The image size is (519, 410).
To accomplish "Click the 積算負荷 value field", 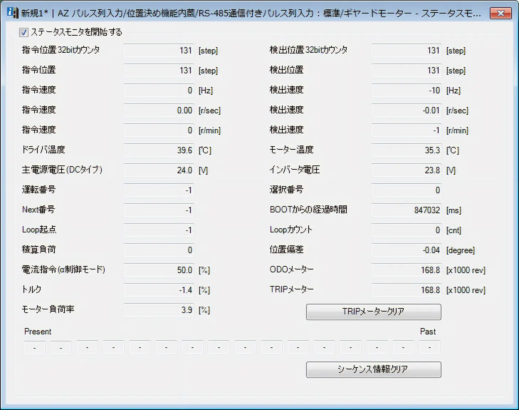I will click(x=159, y=250).
